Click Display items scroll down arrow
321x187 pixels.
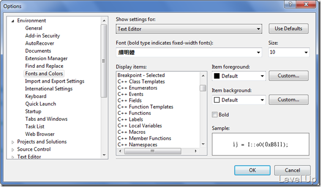coord(203,144)
